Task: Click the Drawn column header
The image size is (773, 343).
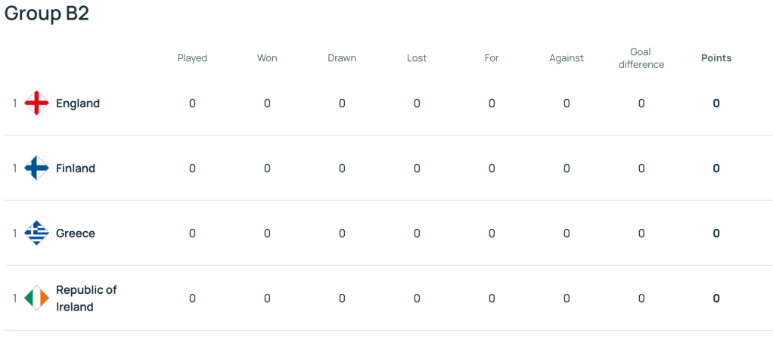Action: pyautogui.click(x=342, y=58)
